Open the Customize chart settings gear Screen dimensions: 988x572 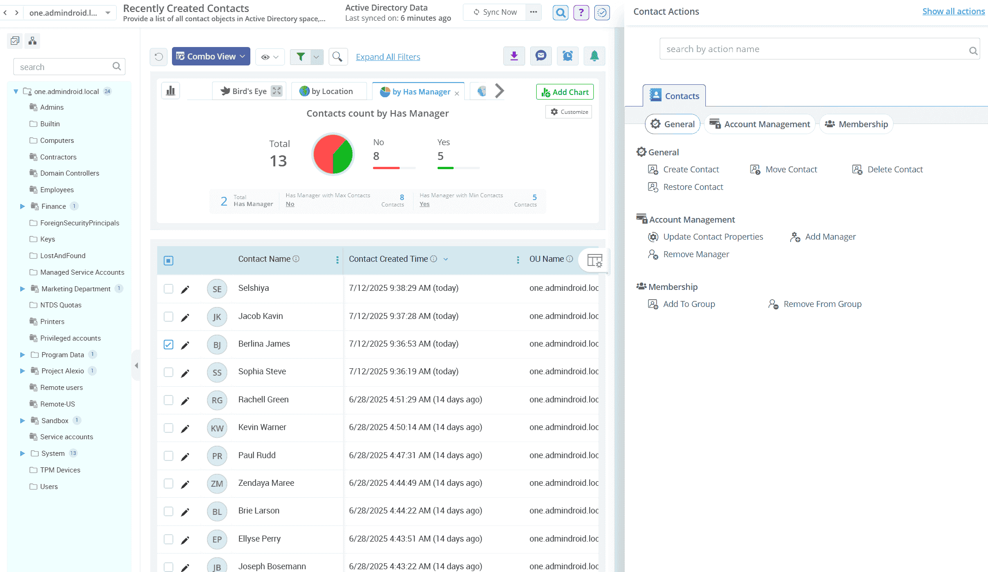(x=568, y=112)
